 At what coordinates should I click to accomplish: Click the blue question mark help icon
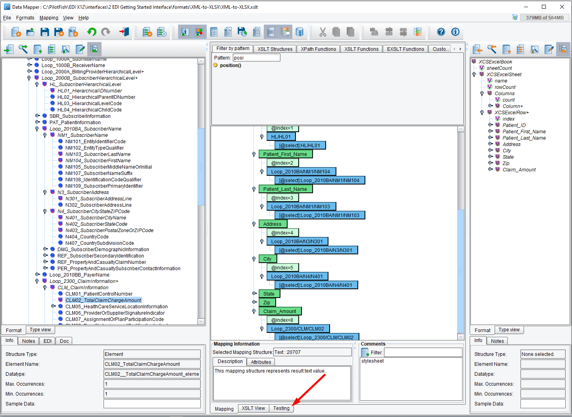441,32
